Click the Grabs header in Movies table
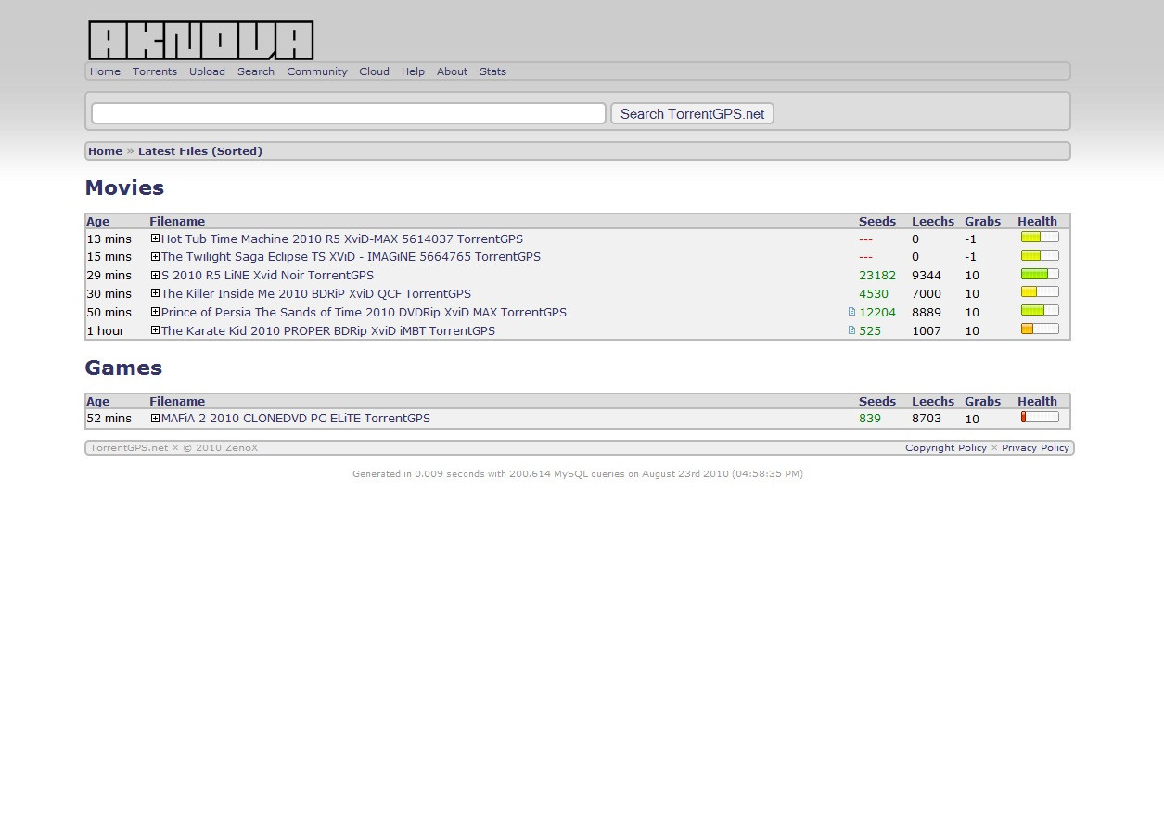Viewport: 1164px width, 839px height. tap(982, 221)
